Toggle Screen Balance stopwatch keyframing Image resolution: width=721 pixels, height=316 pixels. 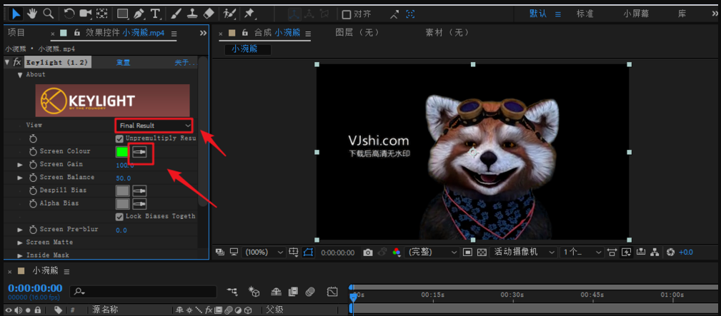[33, 178]
